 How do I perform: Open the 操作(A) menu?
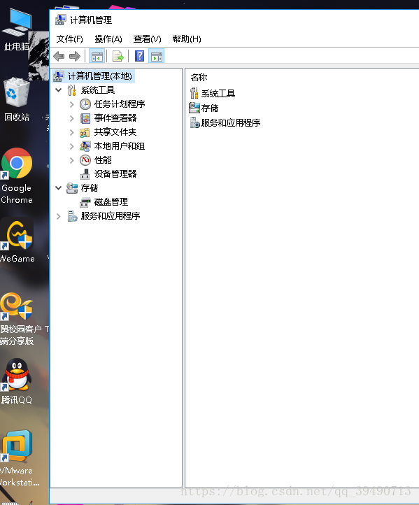click(x=108, y=39)
